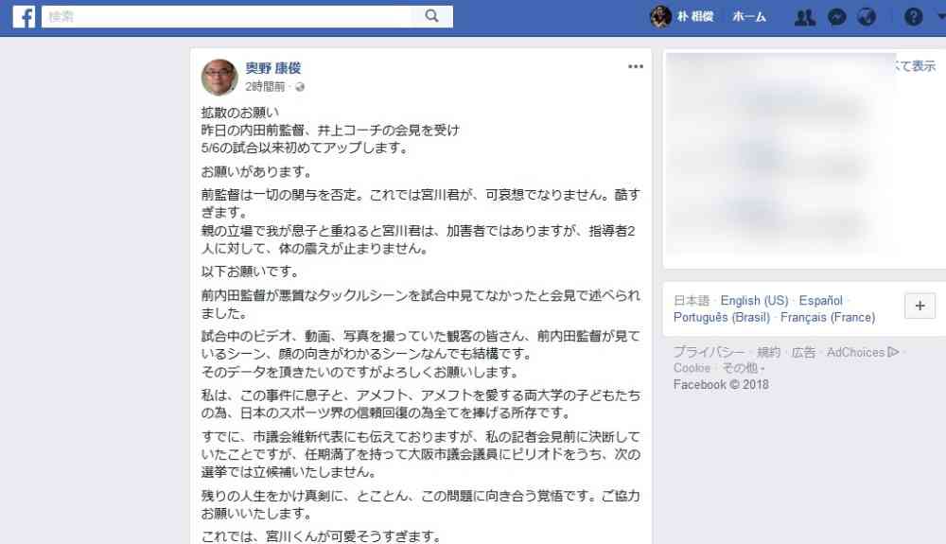The height and width of the screenshot is (544, 946).
Task: Open the post author's profile photo
Action: 219,78
